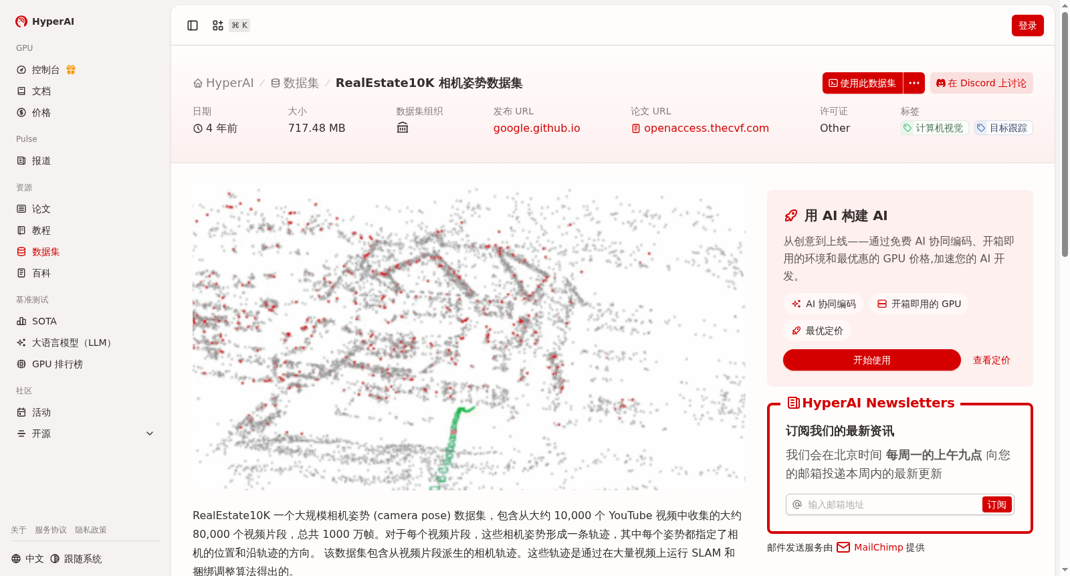Click 开源 open source sidebar item
The width and height of the screenshot is (1070, 576).
tap(41, 434)
